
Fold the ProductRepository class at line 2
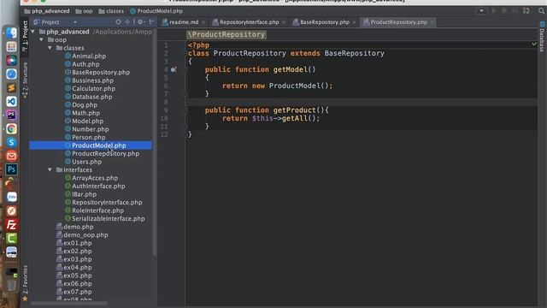[x=185, y=53]
